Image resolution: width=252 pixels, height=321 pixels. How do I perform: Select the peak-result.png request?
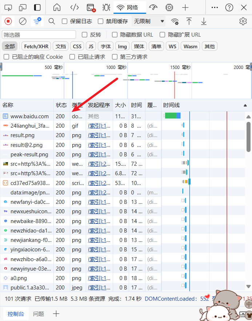click(123, 155)
